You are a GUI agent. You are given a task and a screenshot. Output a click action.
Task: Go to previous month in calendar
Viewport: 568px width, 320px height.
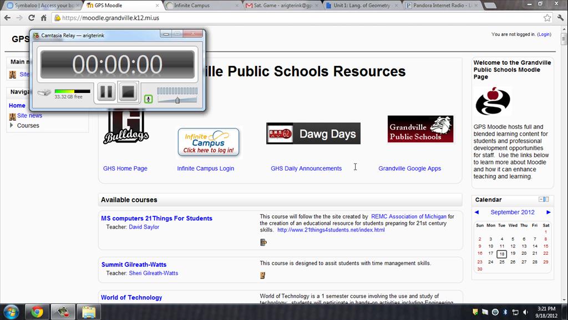(476, 212)
